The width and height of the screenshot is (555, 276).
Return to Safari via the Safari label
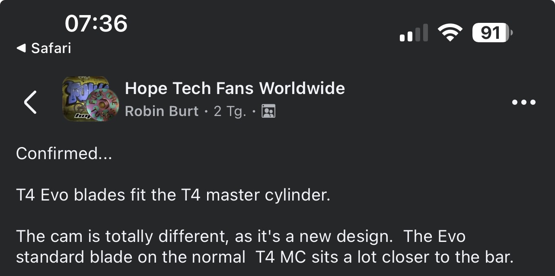tap(51, 48)
